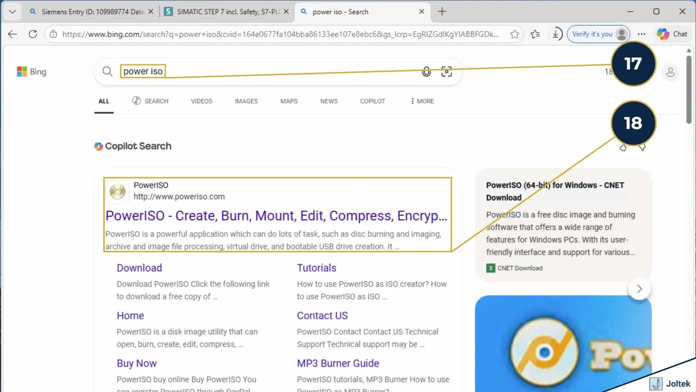This screenshot has width=696, height=392.
Task: Click the Copilot Search heading
Action: (133, 146)
